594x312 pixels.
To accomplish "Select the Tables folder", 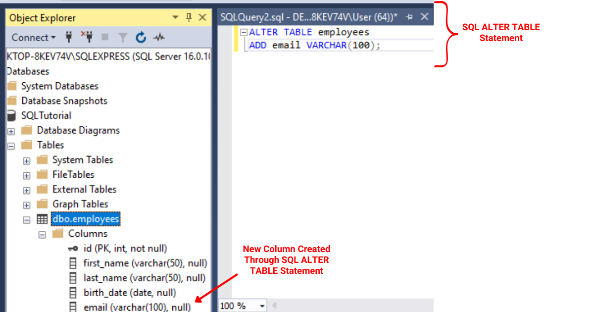I will pyautogui.click(x=50, y=145).
